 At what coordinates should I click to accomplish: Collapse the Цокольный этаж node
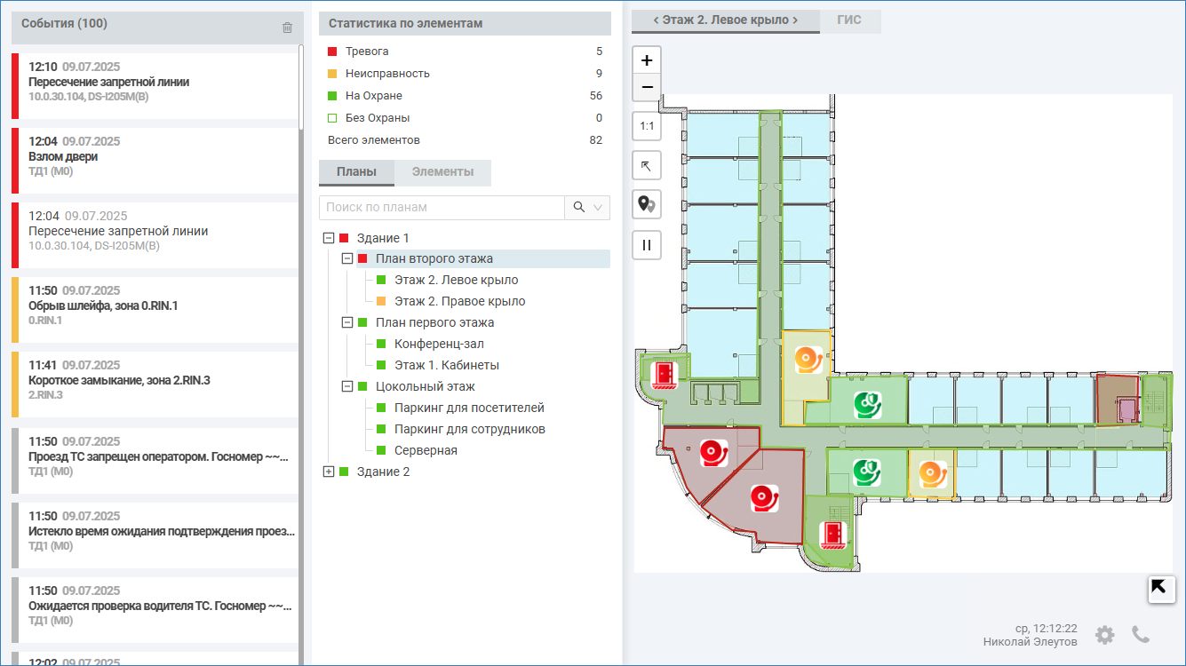pos(347,386)
